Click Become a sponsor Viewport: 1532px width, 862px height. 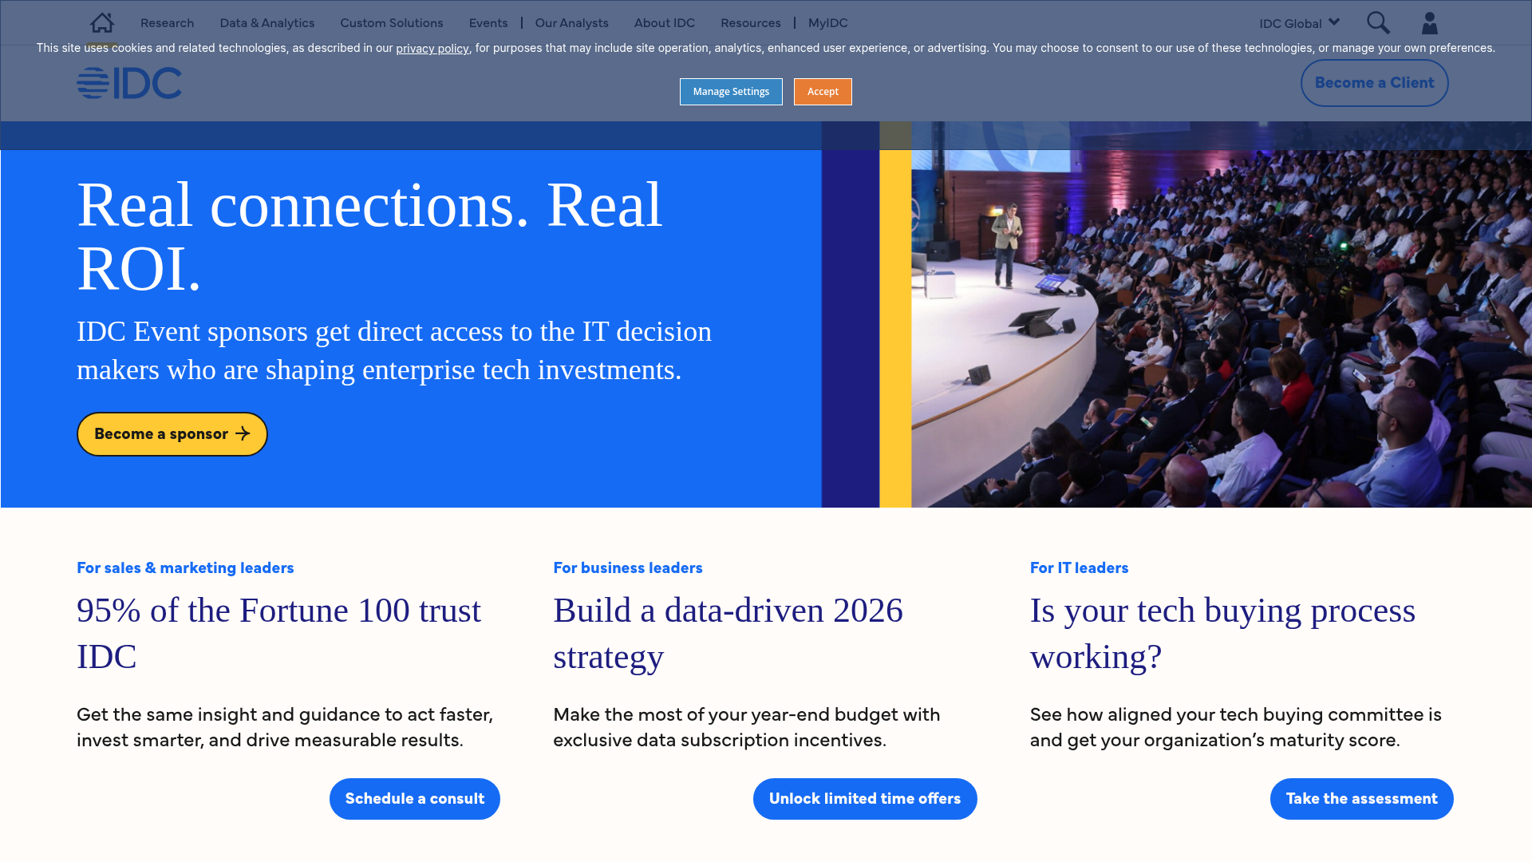point(172,433)
